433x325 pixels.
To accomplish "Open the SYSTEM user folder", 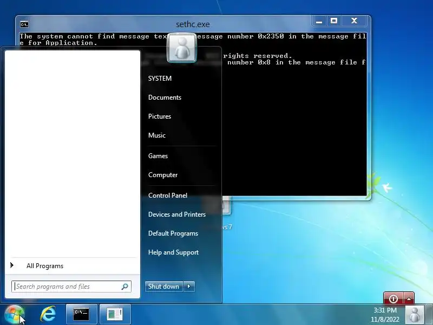I will (x=160, y=79).
